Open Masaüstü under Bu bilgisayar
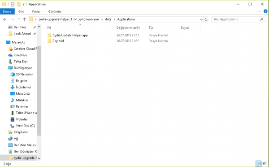This screenshot has height=167, width=269. coord(23,94)
